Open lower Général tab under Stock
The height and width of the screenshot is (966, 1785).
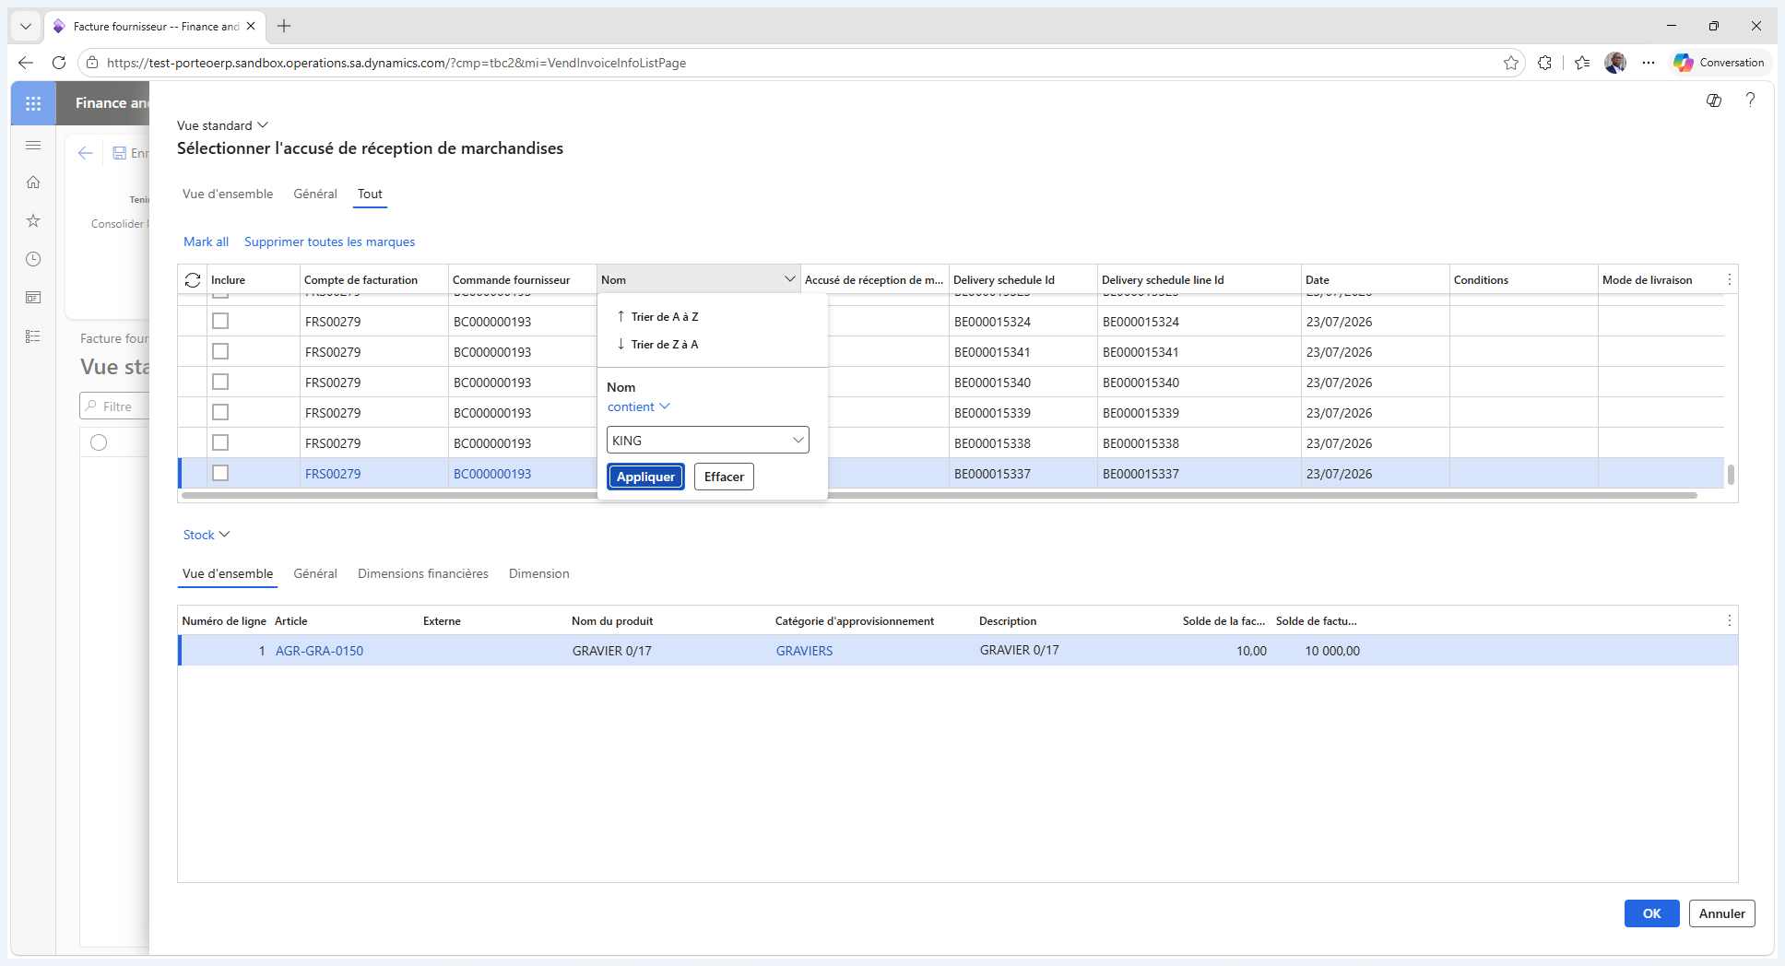315,573
